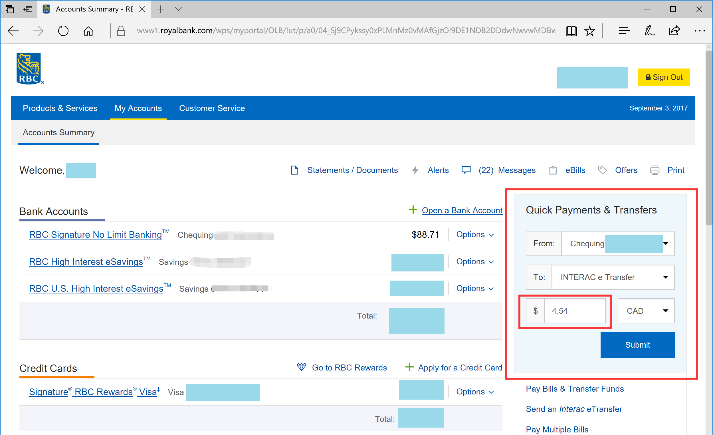
Task: Click Apply for a Credit Card link
Action: [x=460, y=368]
